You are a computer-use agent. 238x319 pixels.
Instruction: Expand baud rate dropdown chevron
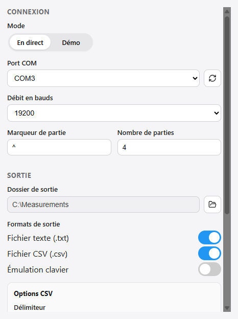tap(217, 113)
